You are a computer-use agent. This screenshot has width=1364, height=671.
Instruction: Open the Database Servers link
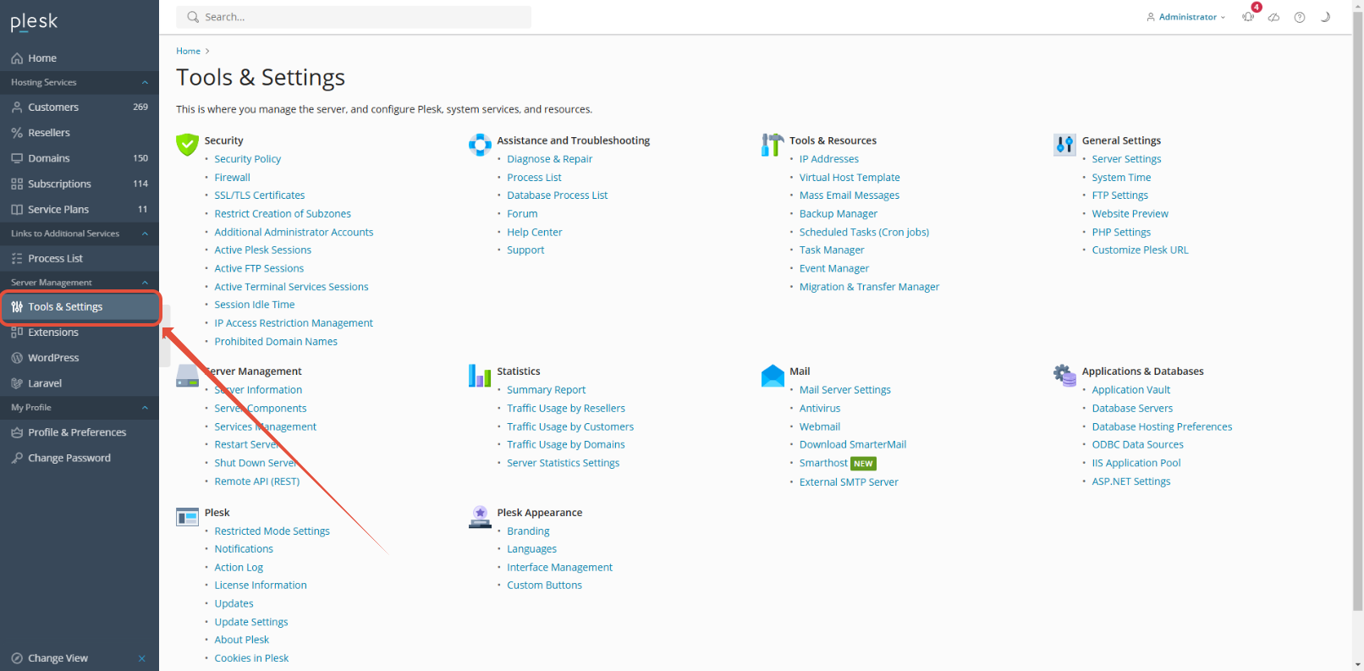[x=1132, y=409]
